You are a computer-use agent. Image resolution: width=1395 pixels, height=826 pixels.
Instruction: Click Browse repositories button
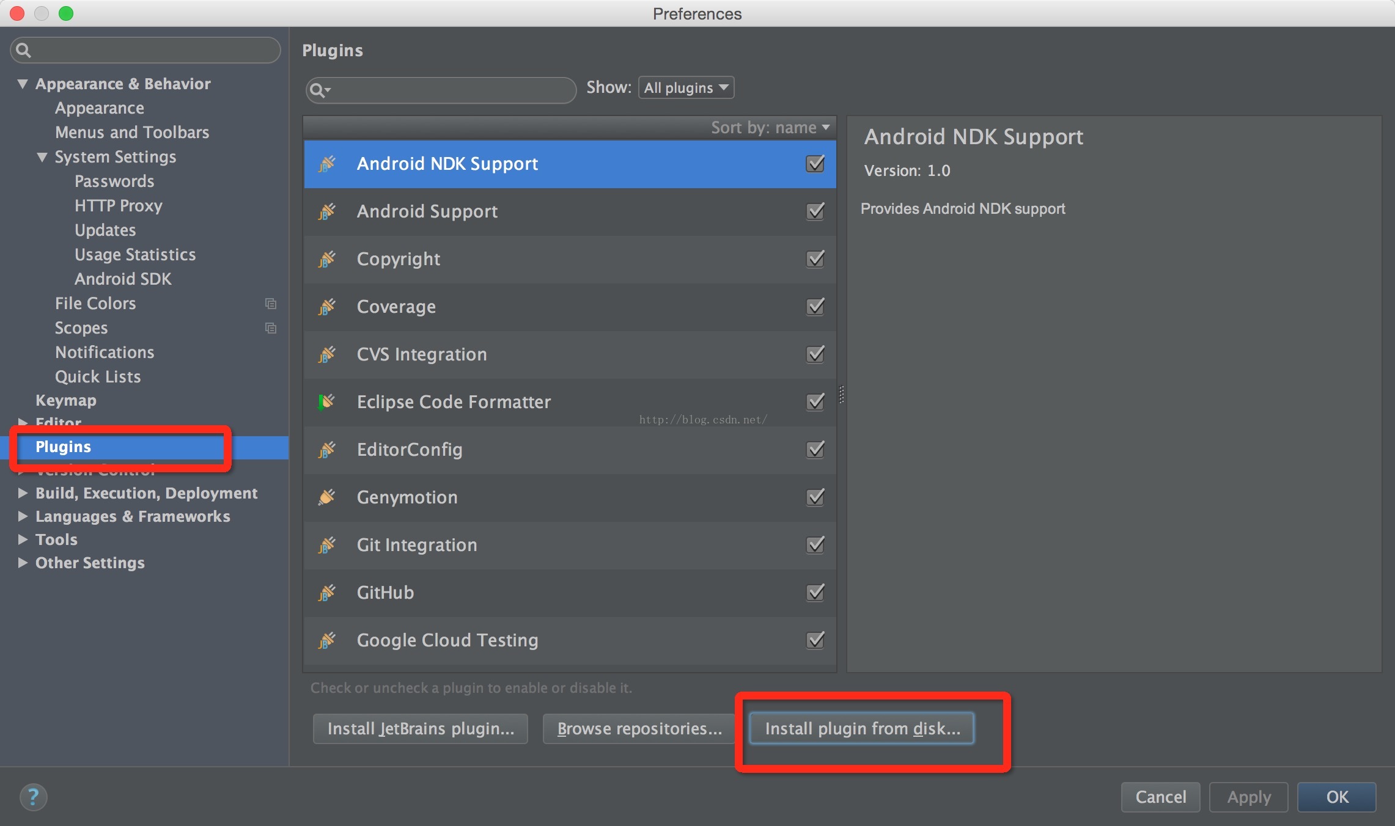[x=639, y=728]
